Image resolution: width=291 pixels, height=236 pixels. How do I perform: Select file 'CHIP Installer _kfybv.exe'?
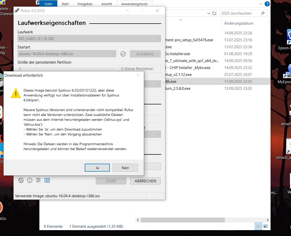188,68
